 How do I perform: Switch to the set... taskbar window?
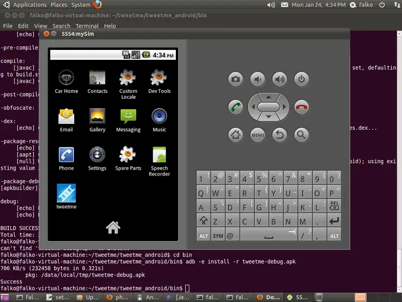tap(58, 297)
